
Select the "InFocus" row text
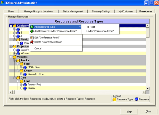point(24,53)
